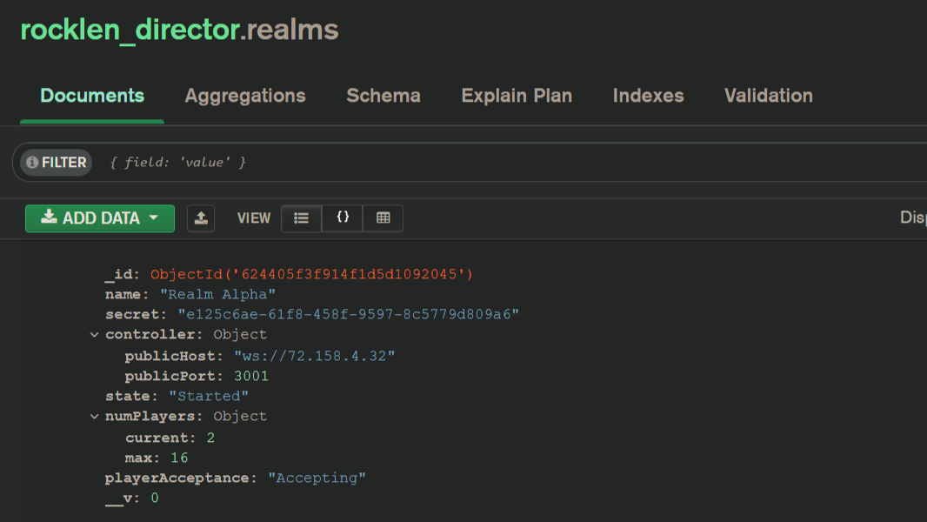Open the Indexes tab
The image size is (927, 522).
[x=648, y=96]
